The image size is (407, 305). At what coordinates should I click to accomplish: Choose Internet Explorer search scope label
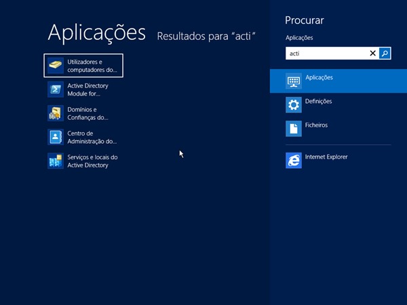click(x=326, y=157)
